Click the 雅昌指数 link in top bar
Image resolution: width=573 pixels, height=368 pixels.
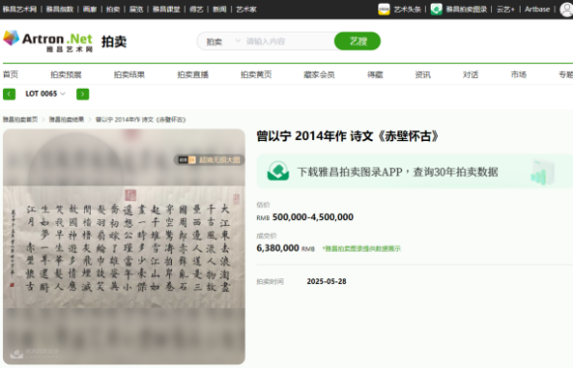(x=59, y=9)
